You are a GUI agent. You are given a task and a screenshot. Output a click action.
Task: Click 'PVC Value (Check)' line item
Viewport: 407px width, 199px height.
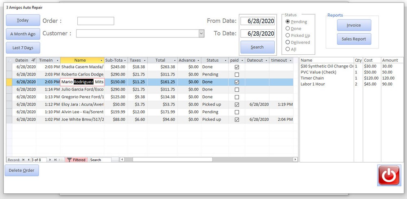click(x=318, y=72)
